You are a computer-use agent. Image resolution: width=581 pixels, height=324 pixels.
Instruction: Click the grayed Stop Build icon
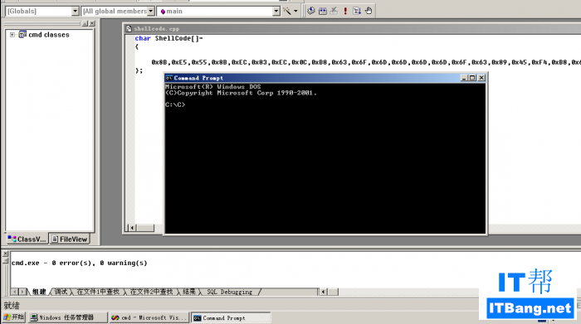pyautogui.click(x=334, y=11)
